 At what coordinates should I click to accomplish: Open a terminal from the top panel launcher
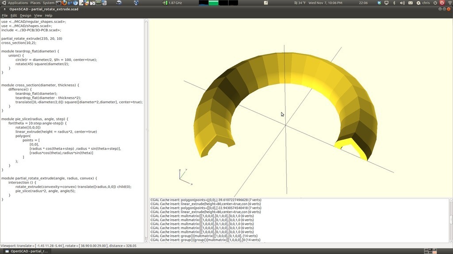point(58,3)
